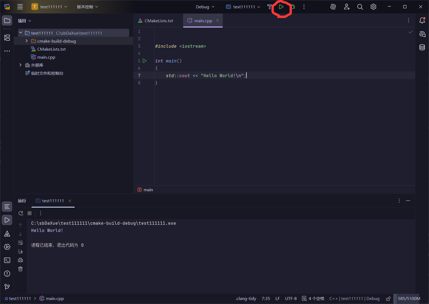
Task: Click the memory indicator 585/5100M
Action: pos(409,298)
